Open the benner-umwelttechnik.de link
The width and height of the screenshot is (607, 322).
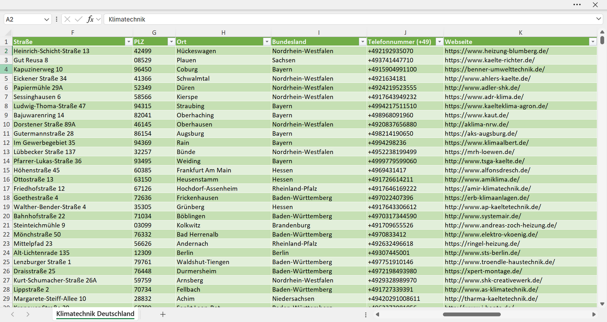495,69
